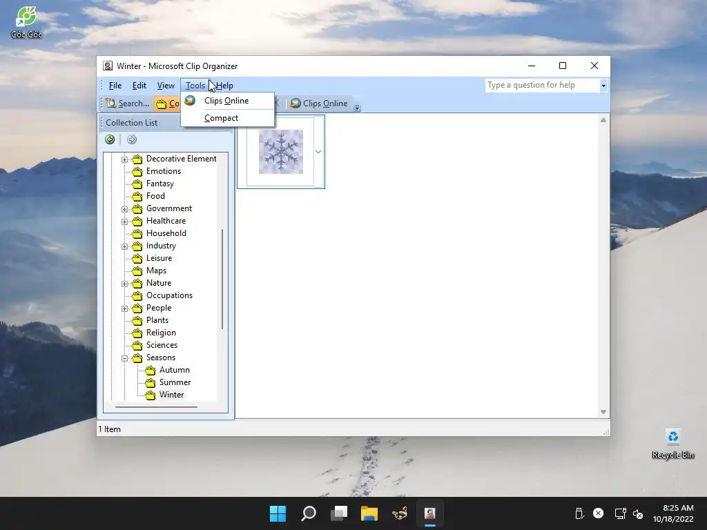Click the Cốc Cốc desktop shortcut
Image resolution: width=707 pixels, height=530 pixels.
[27, 22]
